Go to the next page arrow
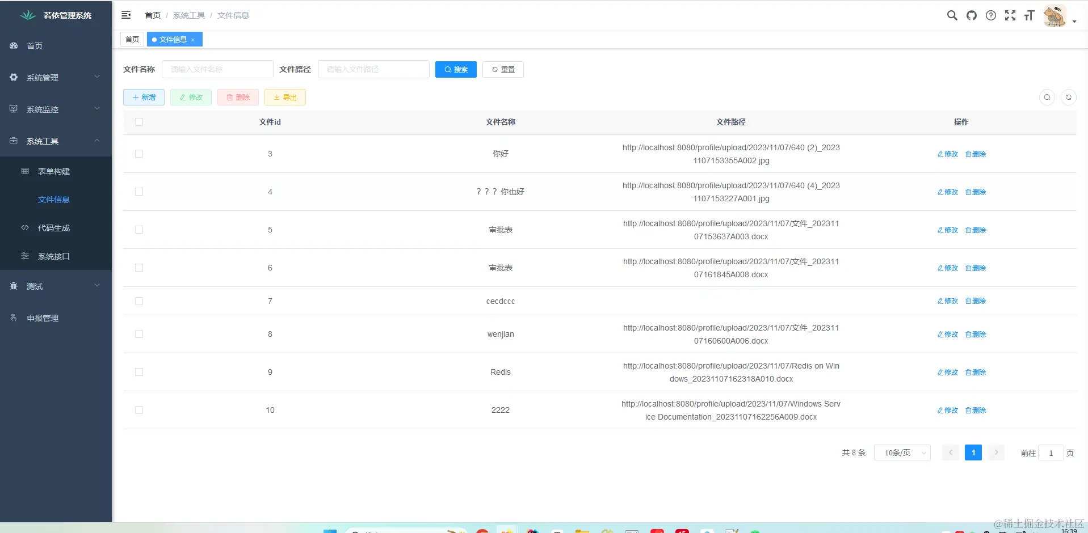Image resolution: width=1088 pixels, height=533 pixels. 996,452
